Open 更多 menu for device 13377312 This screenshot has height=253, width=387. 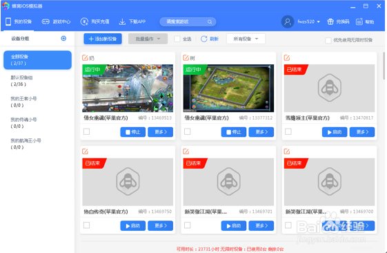click(x=261, y=132)
